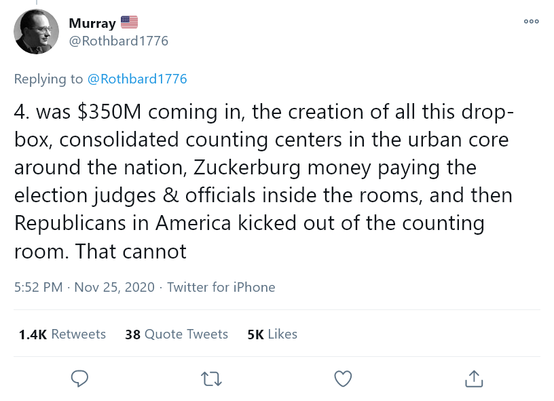Open the @Rothbard1776 link after Replying to
This screenshot has height=401, width=554.
(x=137, y=79)
